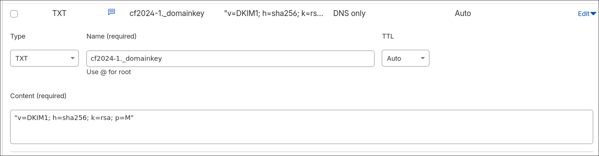Click the DNS only proxy status

pyautogui.click(x=349, y=13)
